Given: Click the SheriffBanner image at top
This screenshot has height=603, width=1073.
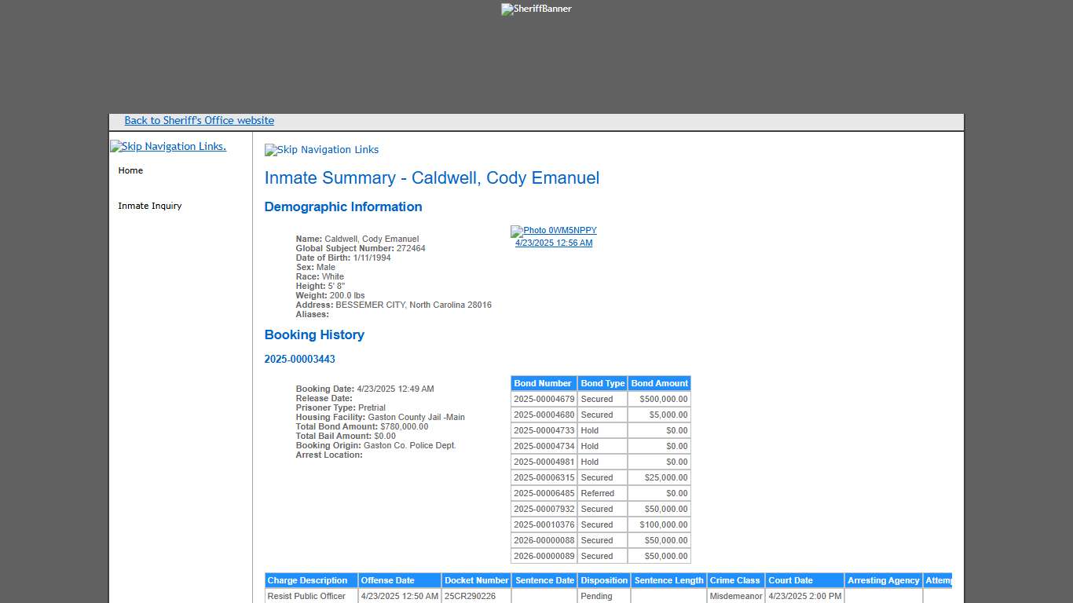Looking at the screenshot, I should (x=536, y=9).
